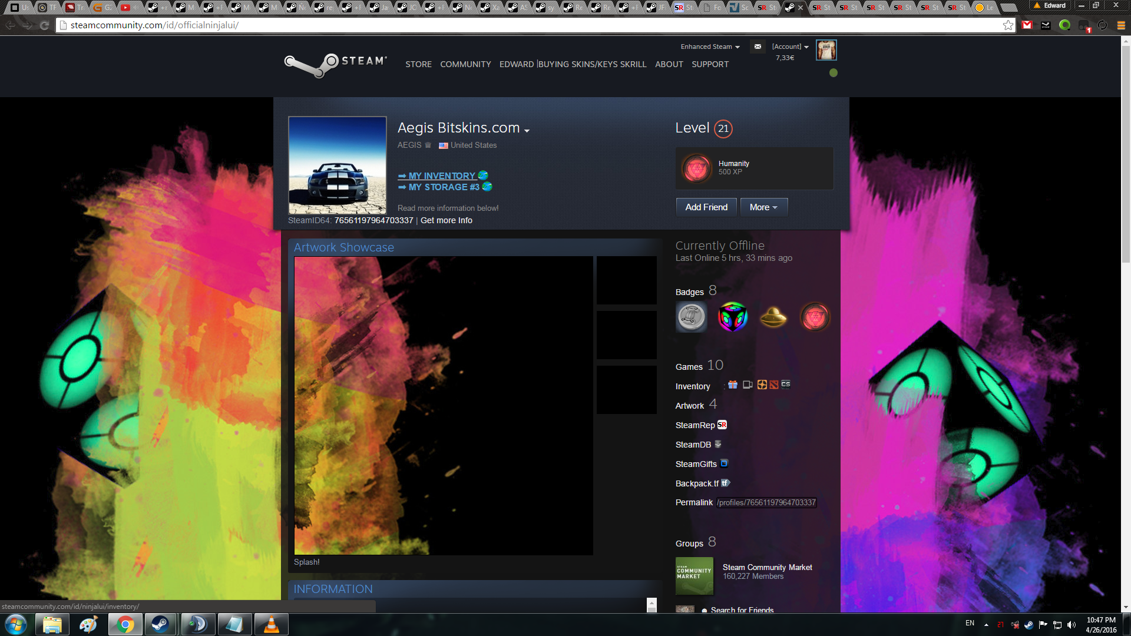
Task: Open the COMMUNITY menu
Action: point(465,64)
